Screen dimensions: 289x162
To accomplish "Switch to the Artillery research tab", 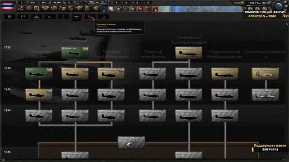I will pyautogui.click(x=50, y=17).
